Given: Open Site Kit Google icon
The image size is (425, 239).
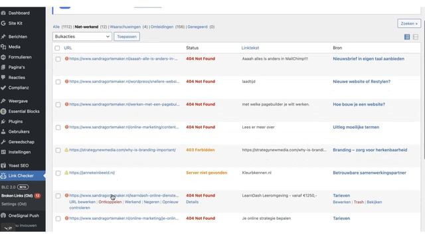Looking at the screenshot, I should pyautogui.click(x=3, y=23).
